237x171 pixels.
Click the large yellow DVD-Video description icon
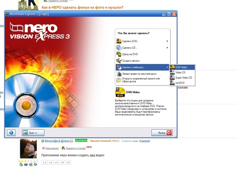tap(120, 92)
